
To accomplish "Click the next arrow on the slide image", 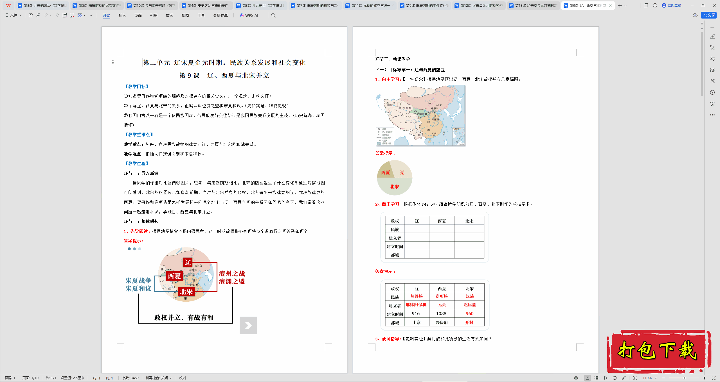I will tap(248, 326).
